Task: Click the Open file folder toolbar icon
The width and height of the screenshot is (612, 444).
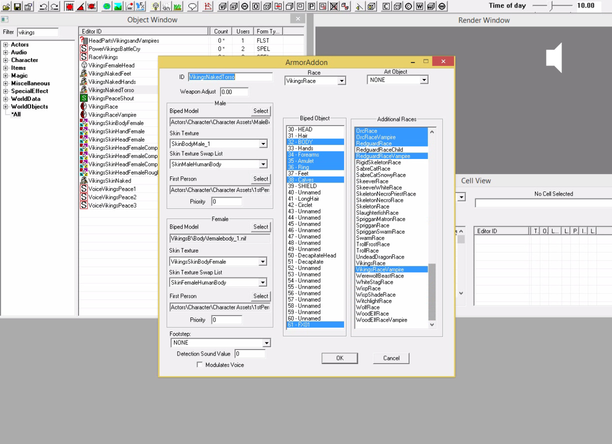Action: pyautogui.click(x=6, y=6)
